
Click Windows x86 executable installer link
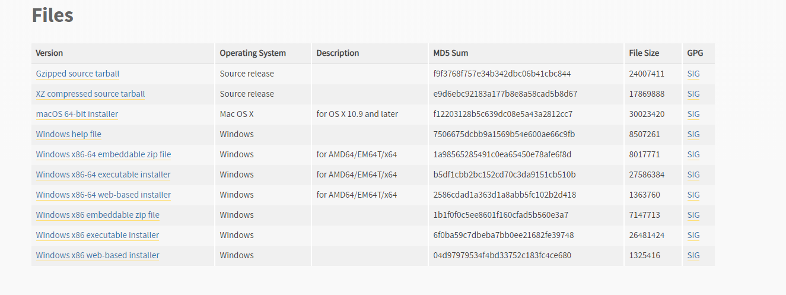click(97, 236)
